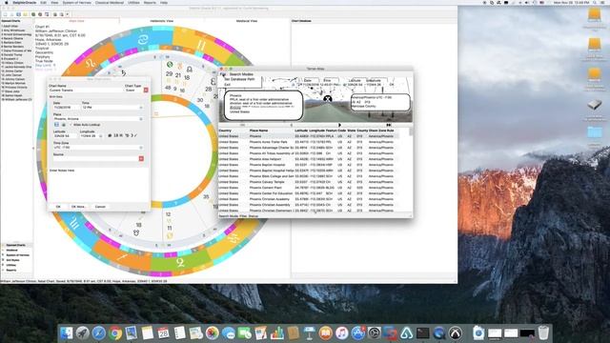This screenshot has height=343, width=610.
Task: Switch to Medieval View tab
Action: click(247, 21)
